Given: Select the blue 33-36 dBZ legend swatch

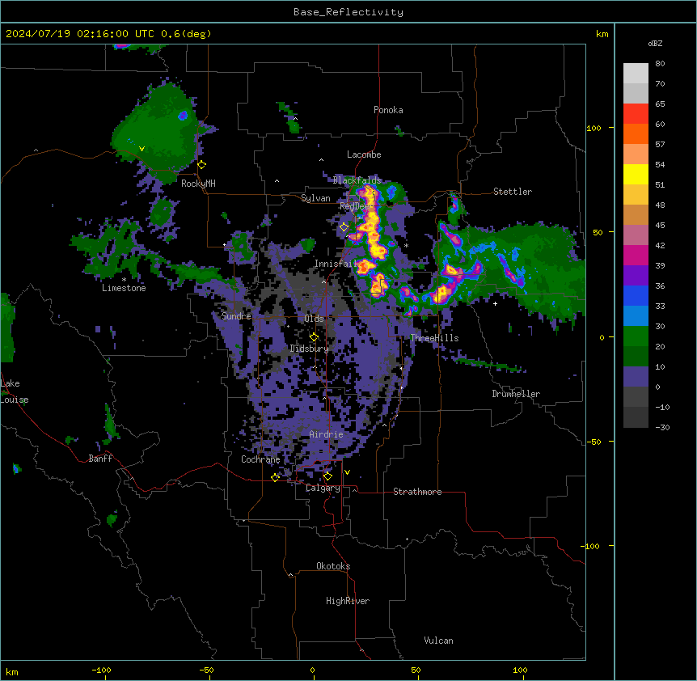Looking at the screenshot, I should point(636,296).
